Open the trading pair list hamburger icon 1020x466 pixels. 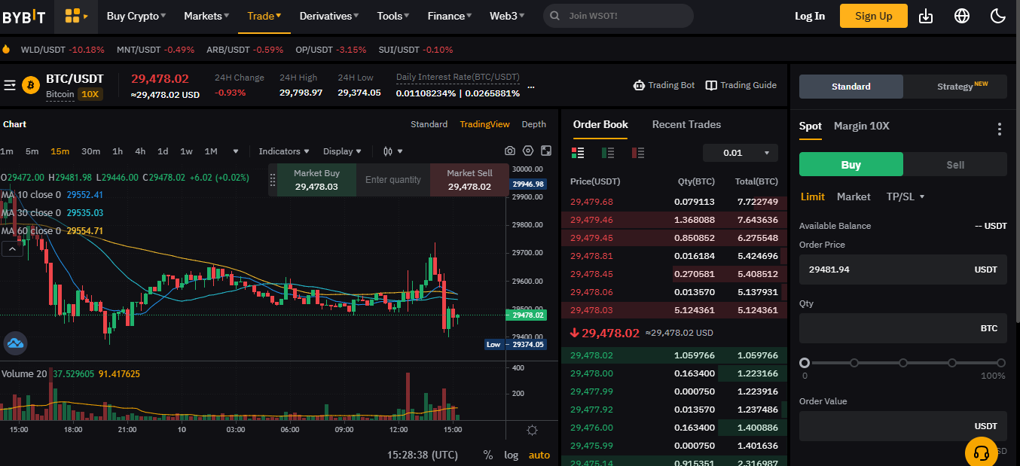tap(10, 85)
